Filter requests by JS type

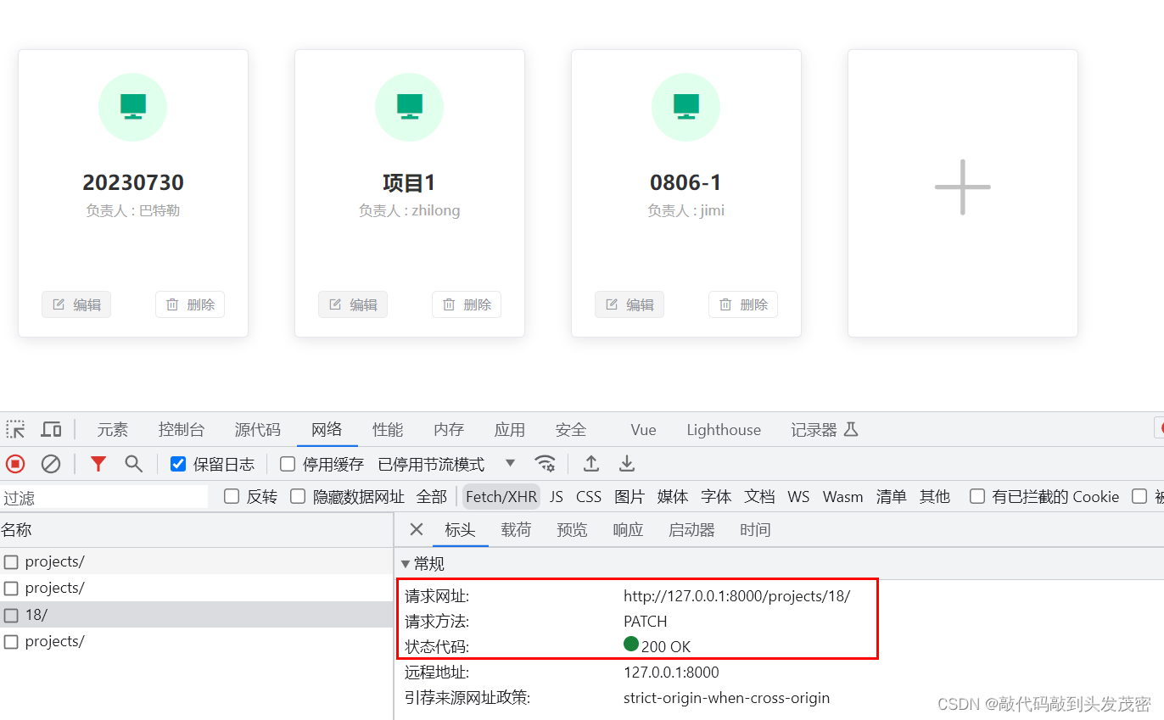(x=557, y=496)
